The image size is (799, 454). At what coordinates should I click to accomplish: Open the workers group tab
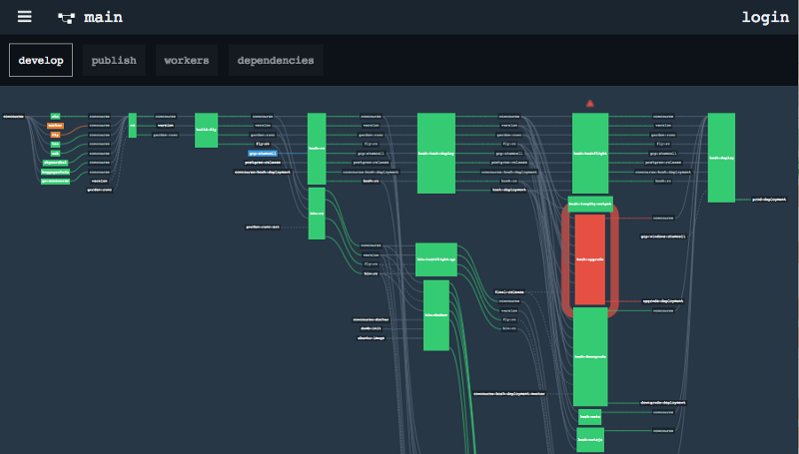coord(187,61)
